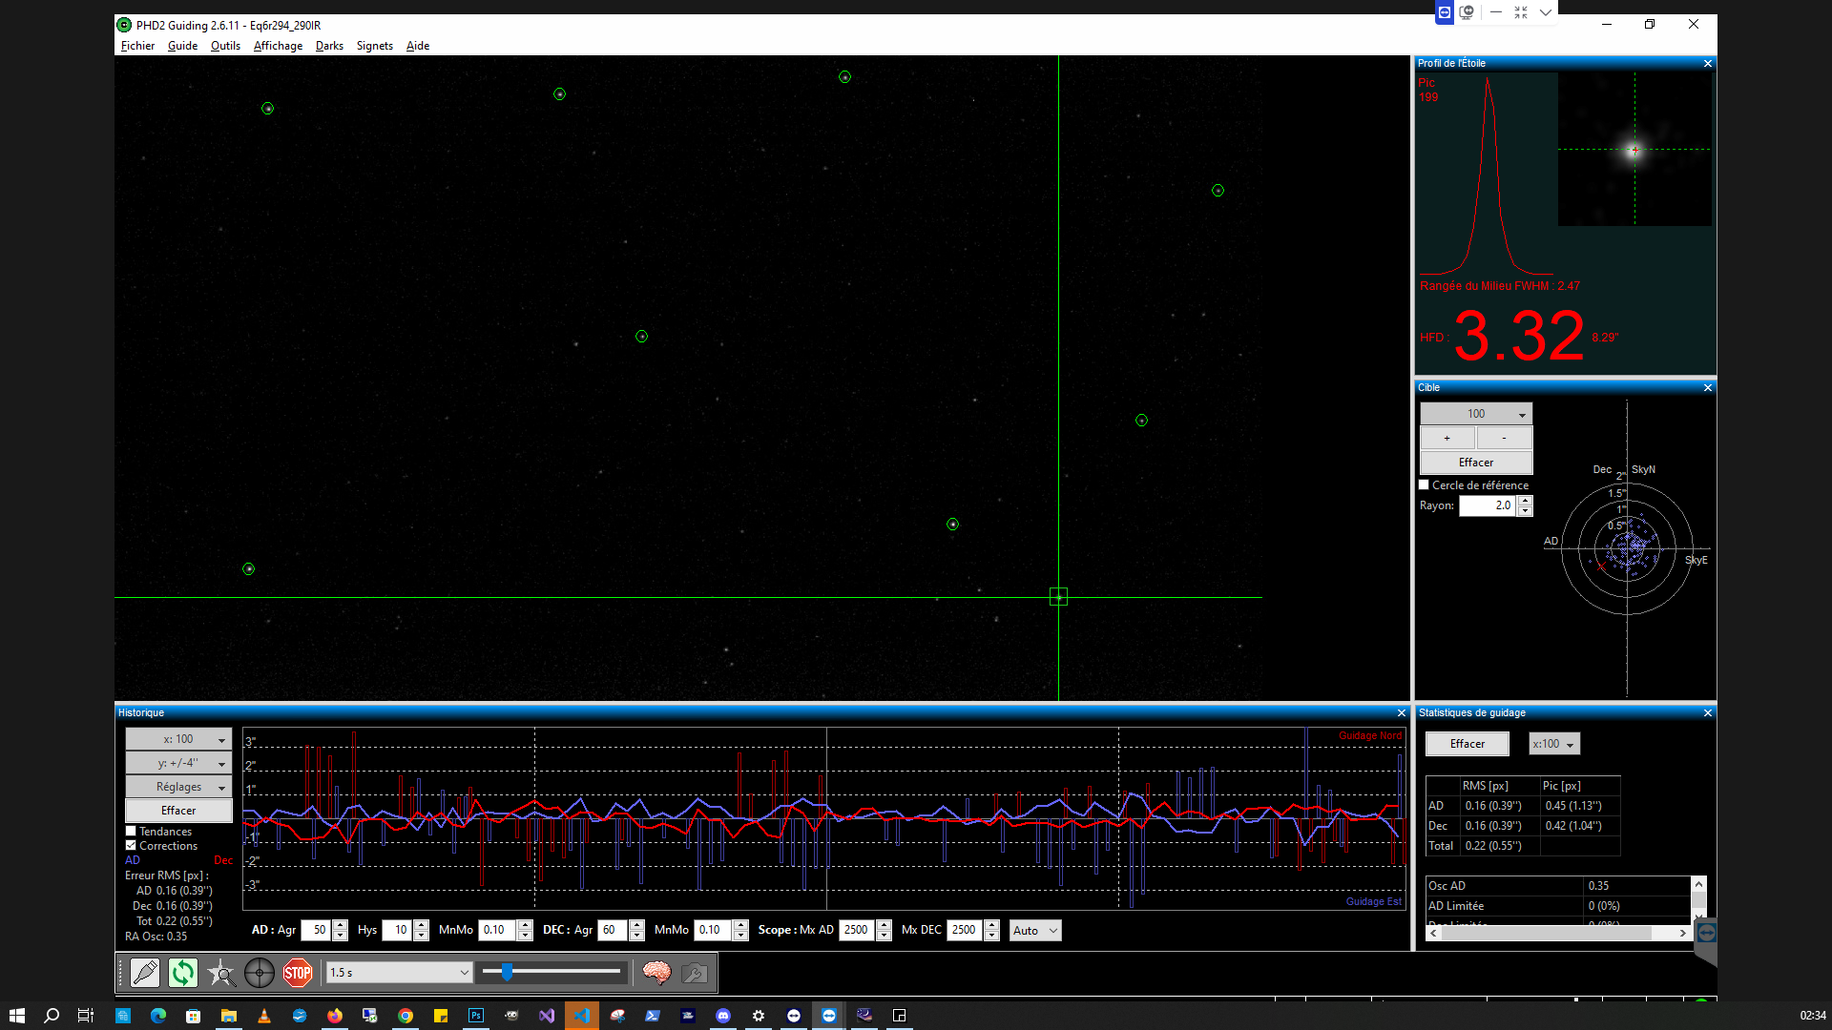Click the + zoom button in Cible
This screenshot has width=1832, height=1030.
pyautogui.click(x=1447, y=438)
